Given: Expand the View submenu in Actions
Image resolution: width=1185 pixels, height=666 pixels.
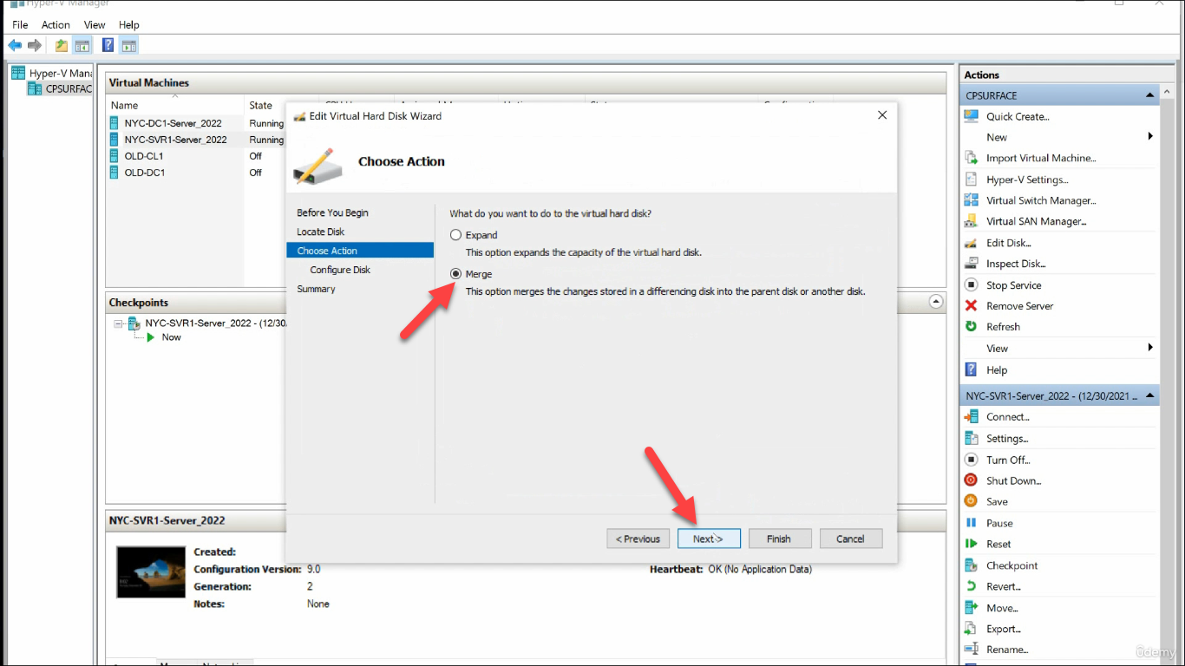Looking at the screenshot, I should (x=1150, y=348).
